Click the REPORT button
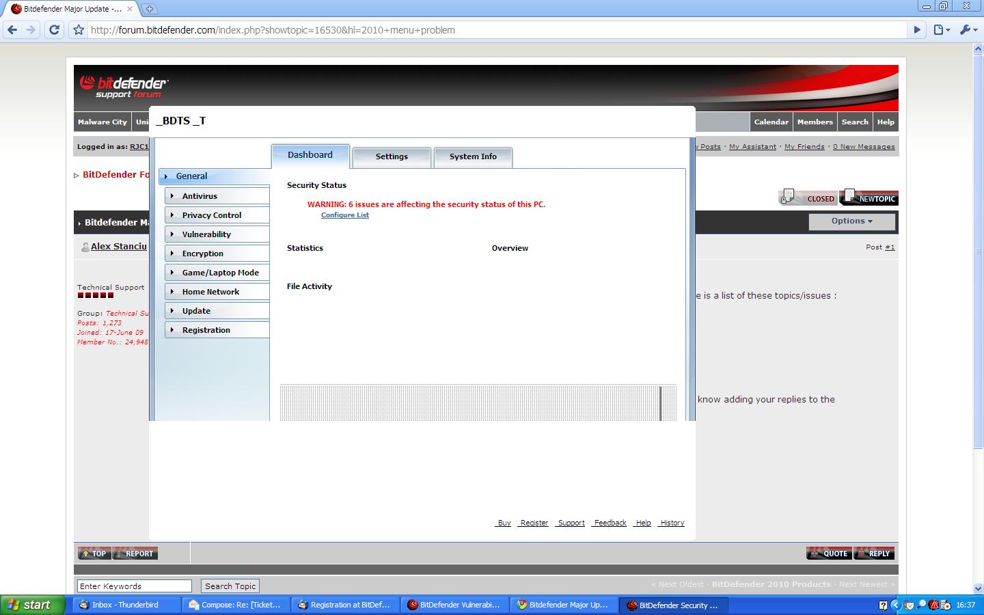 pos(135,553)
